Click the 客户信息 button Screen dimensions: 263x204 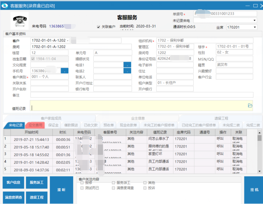(x=13, y=182)
